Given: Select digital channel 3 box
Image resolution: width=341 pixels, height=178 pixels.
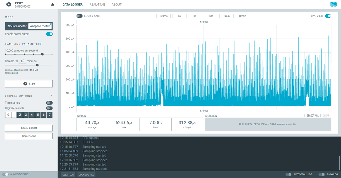Looking at the screenshot, I should pyautogui.click(x=26, y=115).
